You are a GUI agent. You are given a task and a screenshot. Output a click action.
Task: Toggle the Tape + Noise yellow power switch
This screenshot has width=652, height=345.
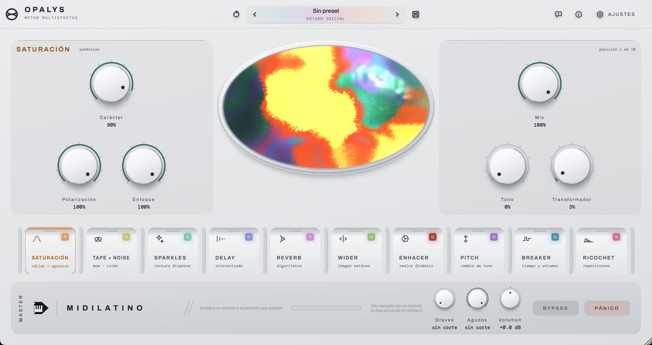point(126,237)
